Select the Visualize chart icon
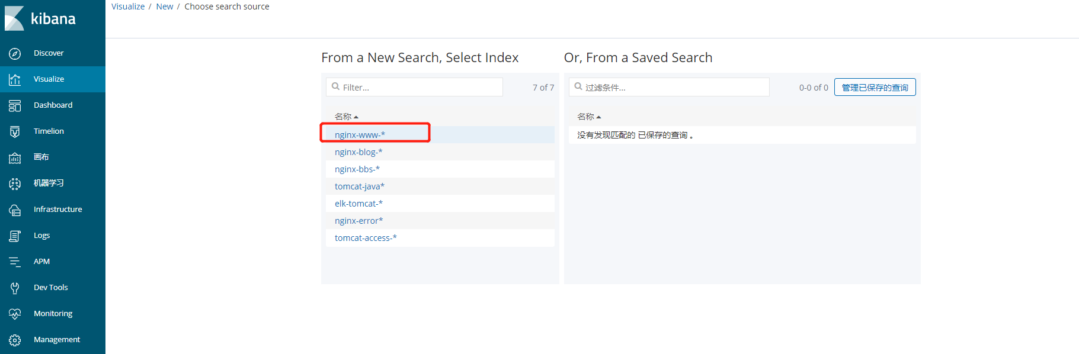Image resolution: width=1079 pixels, height=354 pixels. [x=15, y=79]
